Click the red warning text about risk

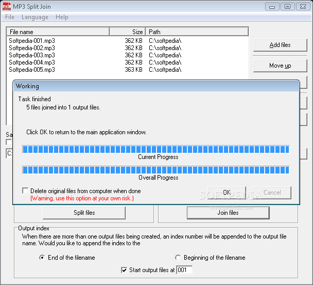82,198
